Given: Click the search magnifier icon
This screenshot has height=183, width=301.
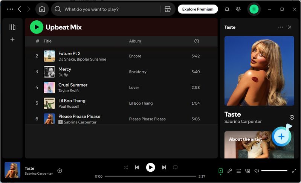Looking at the screenshot, I should 58,9.
